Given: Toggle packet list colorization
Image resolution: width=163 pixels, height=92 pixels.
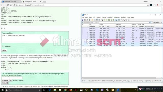Looking at the screenshot, I should [x=119, y=20].
